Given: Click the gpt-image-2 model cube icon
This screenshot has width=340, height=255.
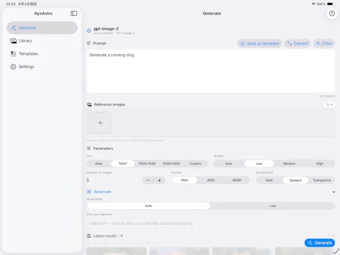Looking at the screenshot, I should 89,31.
